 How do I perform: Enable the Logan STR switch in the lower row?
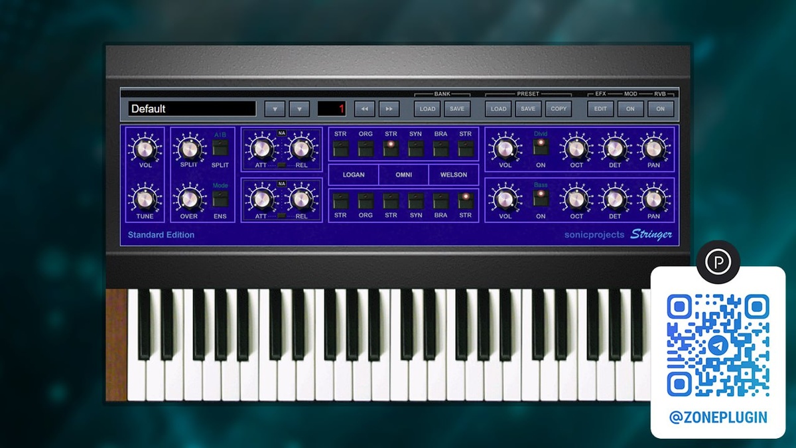340,200
